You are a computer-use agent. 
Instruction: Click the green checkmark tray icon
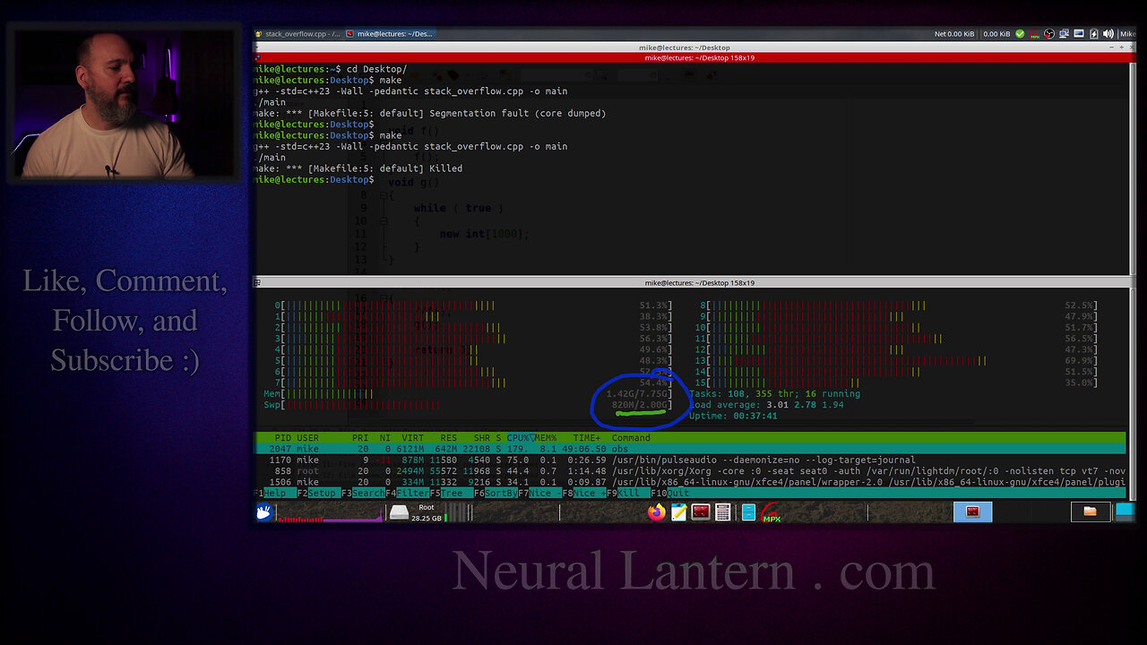pyautogui.click(x=1020, y=34)
